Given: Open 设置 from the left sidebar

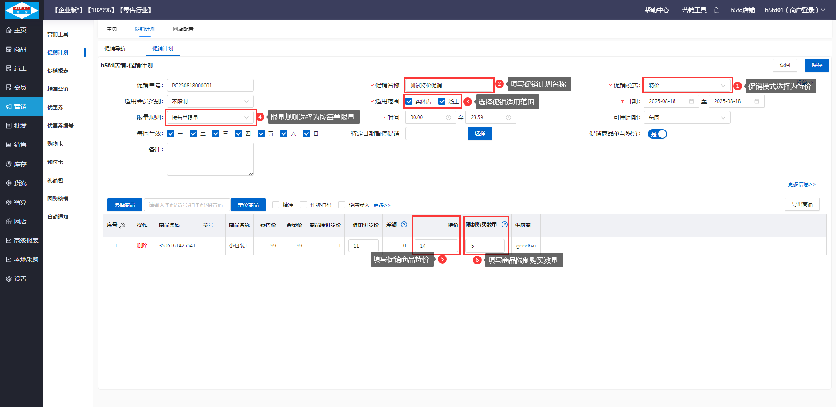Looking at the screenshot, I should pos(20,279).
